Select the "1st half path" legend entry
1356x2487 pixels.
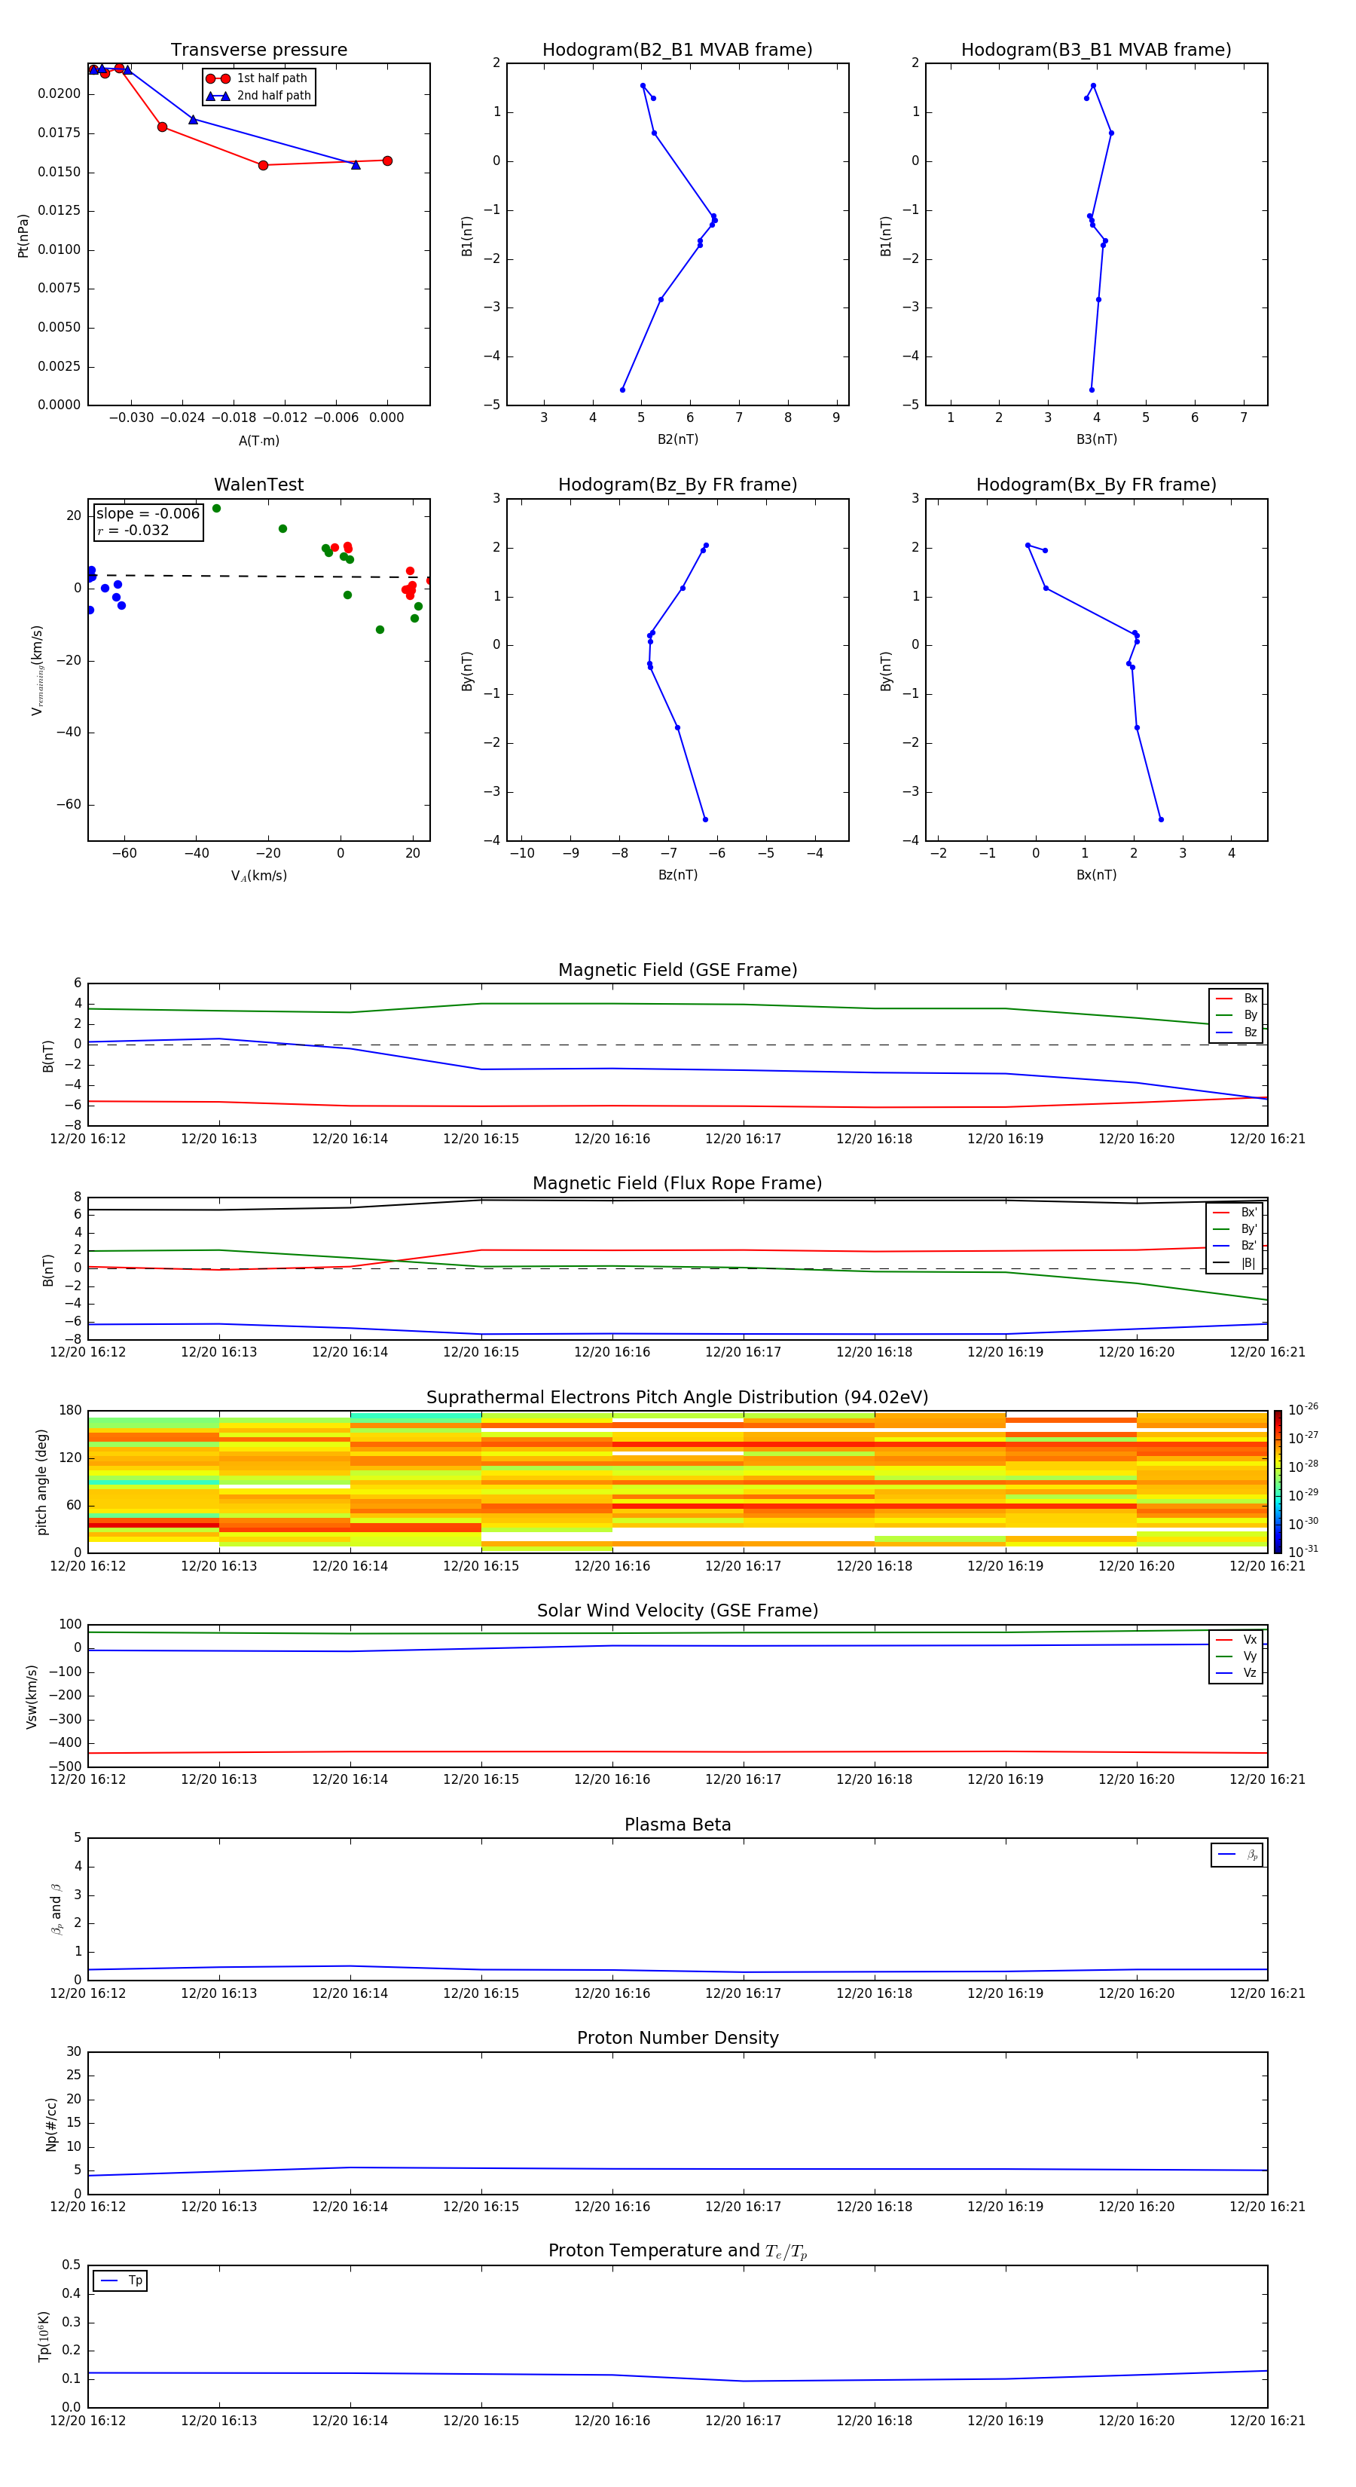click(x=258, y=78)
